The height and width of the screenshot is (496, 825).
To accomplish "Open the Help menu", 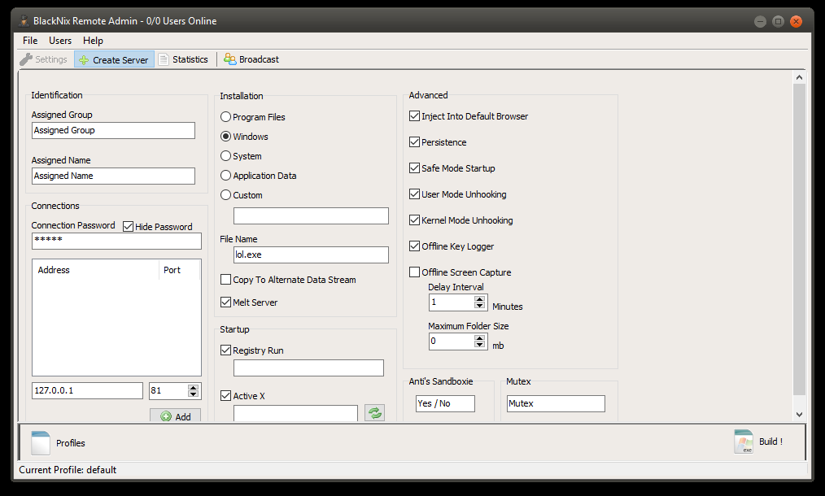I will coord(93,40).
